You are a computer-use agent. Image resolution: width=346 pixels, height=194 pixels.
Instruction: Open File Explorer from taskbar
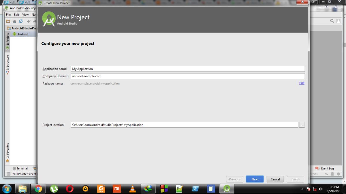[x=22, y=189]
